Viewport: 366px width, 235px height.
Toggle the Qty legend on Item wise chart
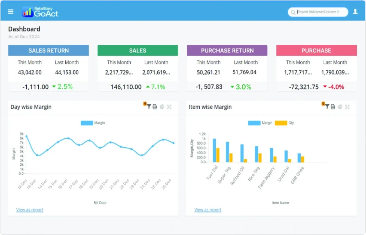point(284,123)
